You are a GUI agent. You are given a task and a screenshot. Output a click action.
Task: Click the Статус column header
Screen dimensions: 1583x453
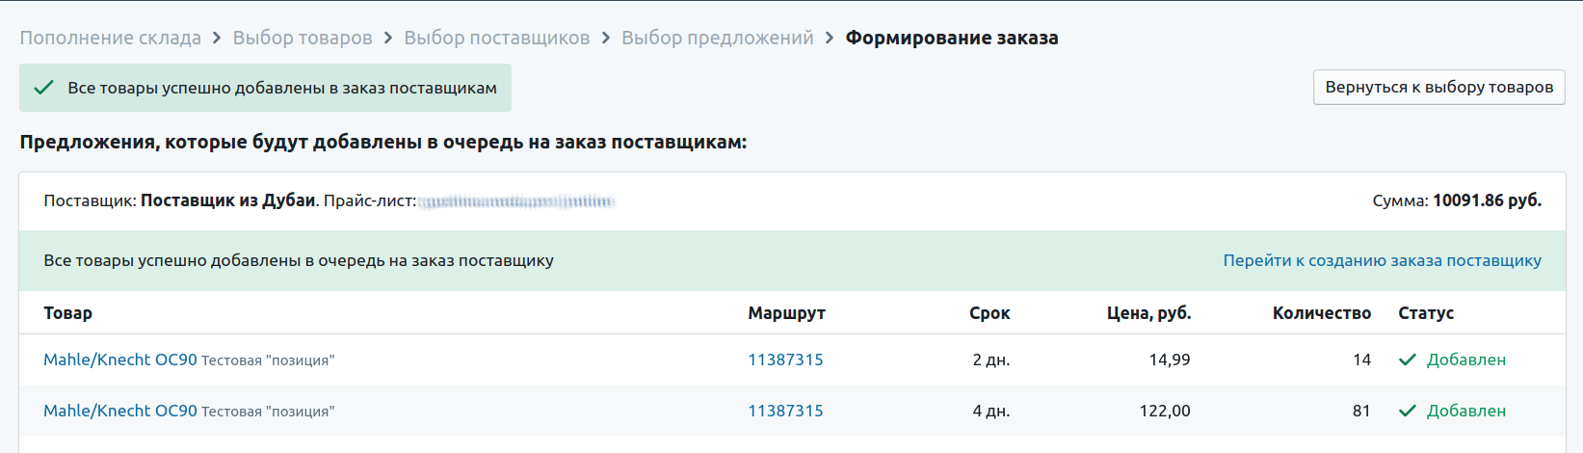point(1426,313)
